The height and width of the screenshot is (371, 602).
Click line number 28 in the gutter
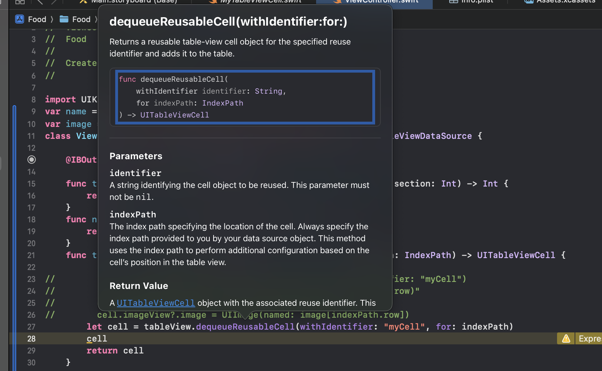(x=31, y=339)
